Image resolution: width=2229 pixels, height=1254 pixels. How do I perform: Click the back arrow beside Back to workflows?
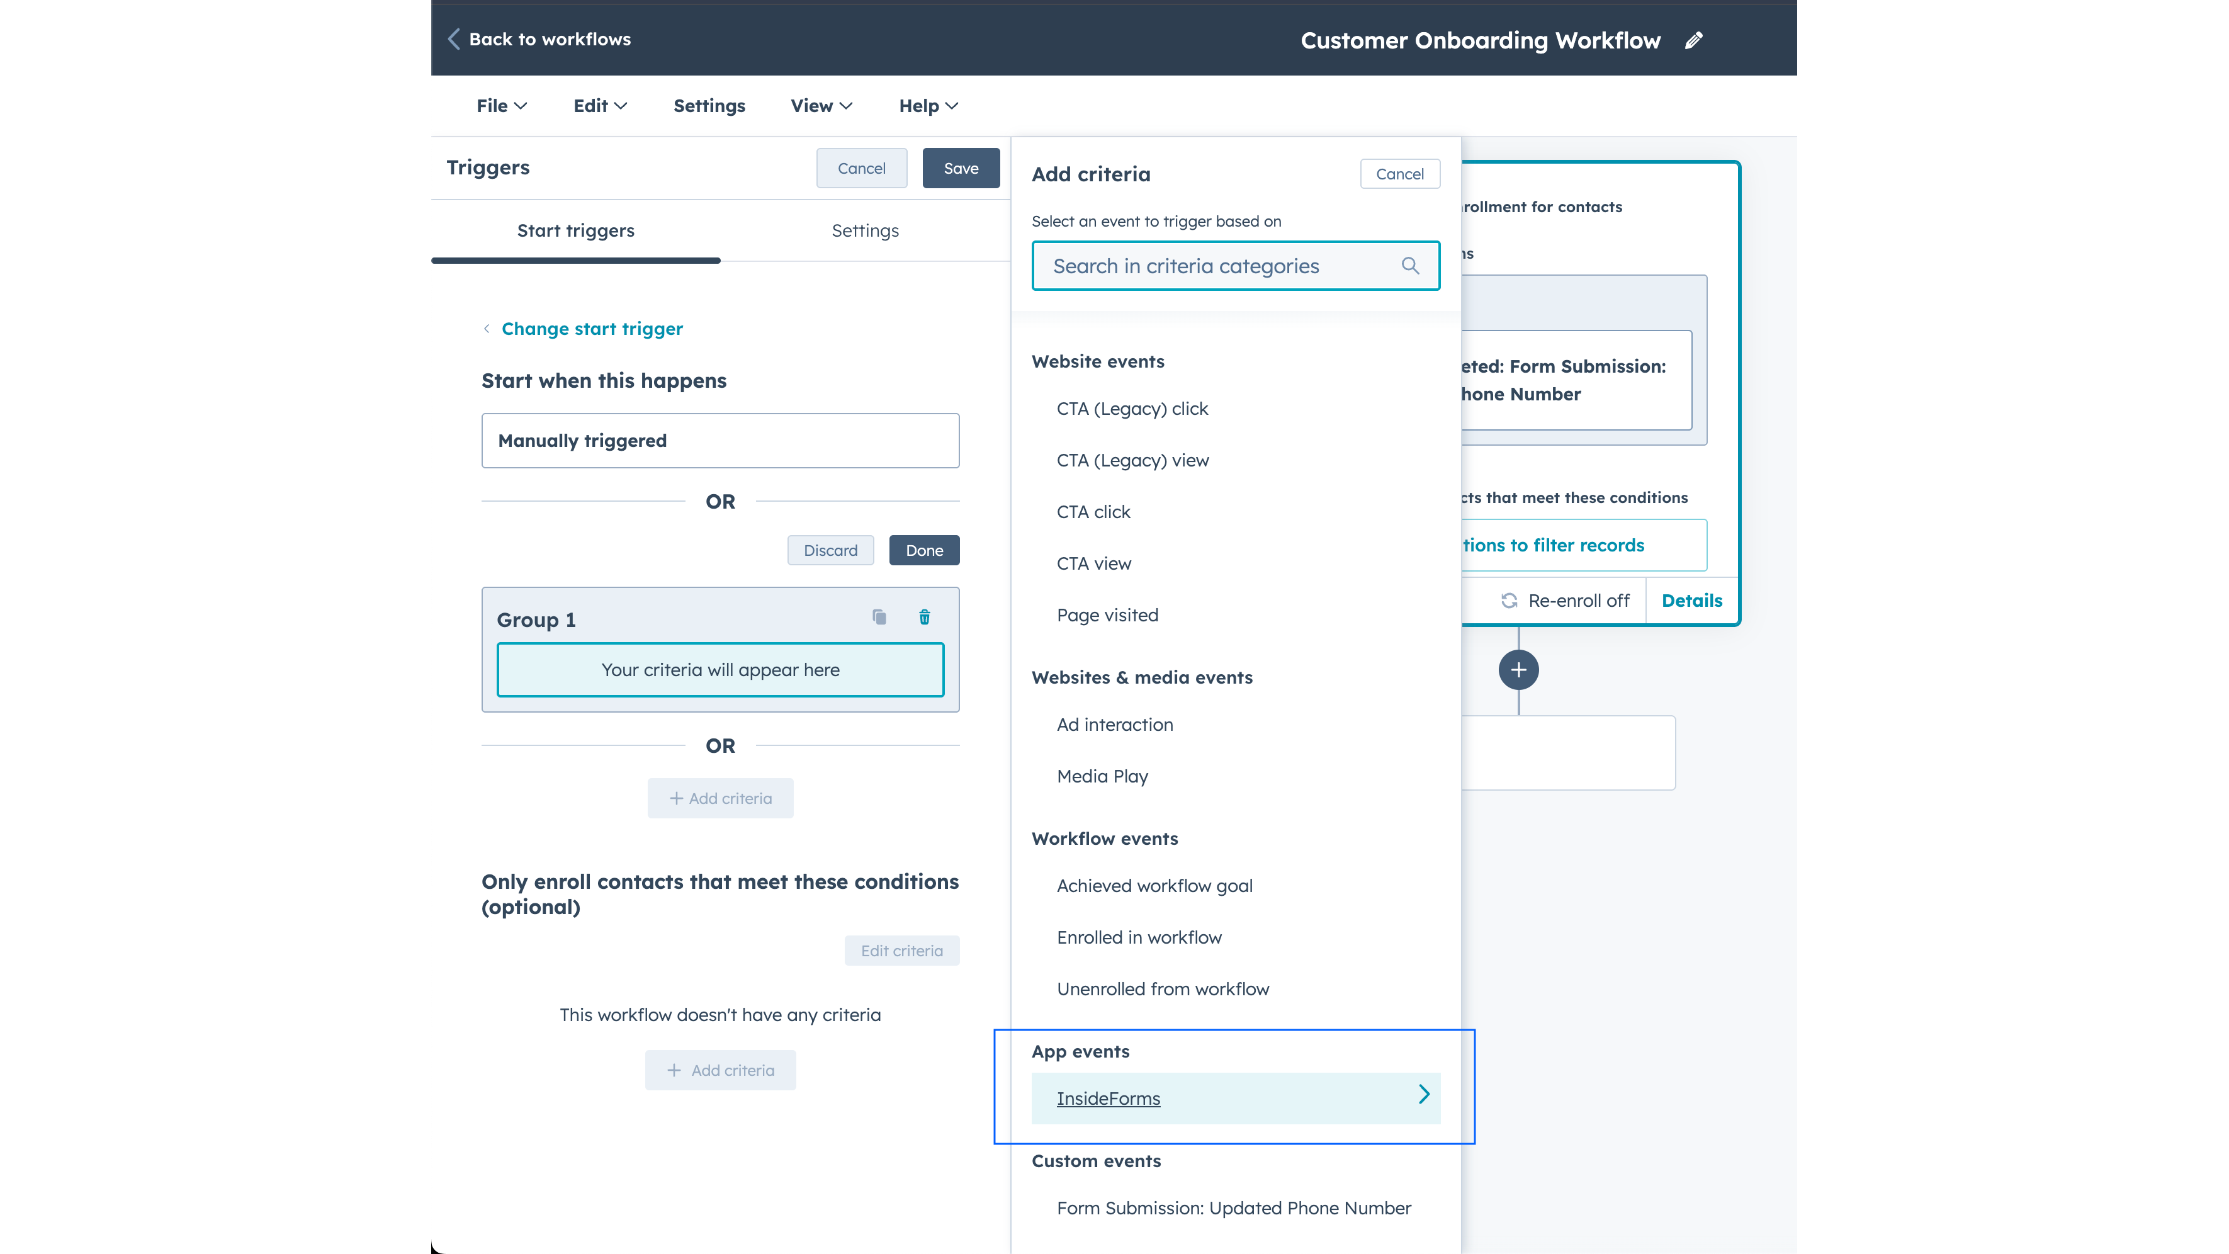coord(453,39)
